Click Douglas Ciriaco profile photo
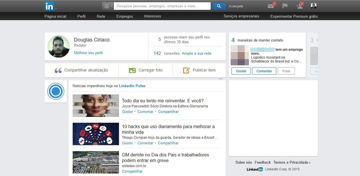 [x=59, y=46]
